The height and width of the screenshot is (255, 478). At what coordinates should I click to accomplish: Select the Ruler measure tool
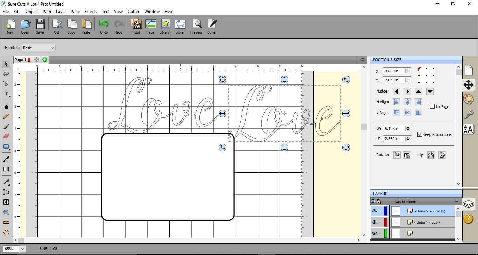click(x=6, y=223)
